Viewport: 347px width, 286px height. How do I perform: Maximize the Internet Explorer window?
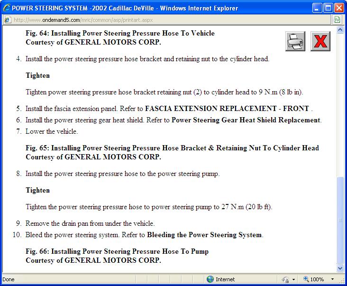[x=328, y=8]
